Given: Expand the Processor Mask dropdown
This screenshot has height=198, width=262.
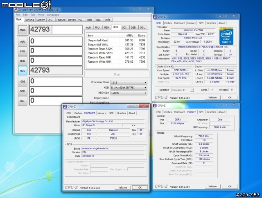Looking at the screenshot, I should tap(145, 82).
